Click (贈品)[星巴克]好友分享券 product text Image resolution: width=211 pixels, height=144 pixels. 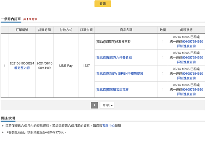pos(113,42)
